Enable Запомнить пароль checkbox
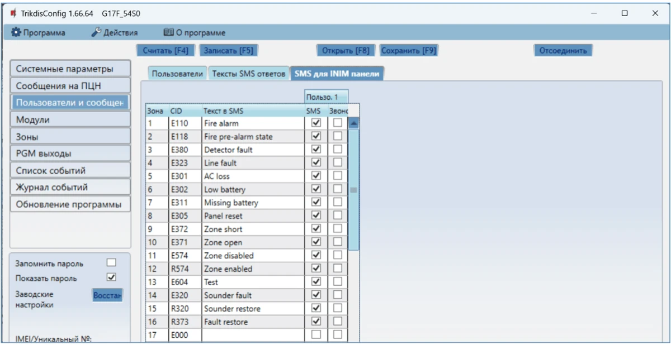 pos(111,263)
